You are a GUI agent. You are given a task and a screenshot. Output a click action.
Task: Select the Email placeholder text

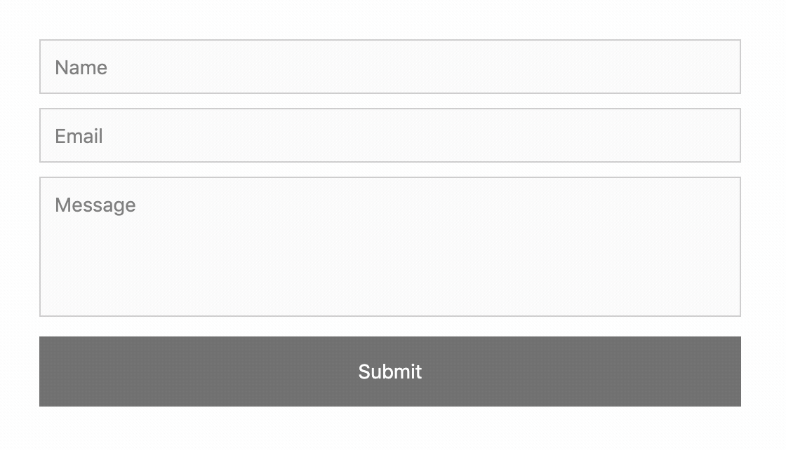[79, 136]
